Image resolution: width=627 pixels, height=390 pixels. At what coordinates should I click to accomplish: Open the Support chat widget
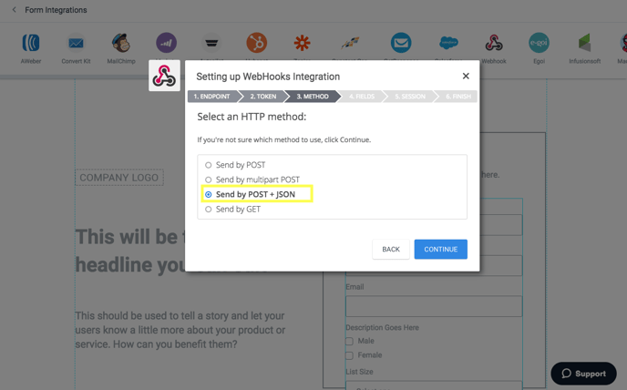pos(583,374)
